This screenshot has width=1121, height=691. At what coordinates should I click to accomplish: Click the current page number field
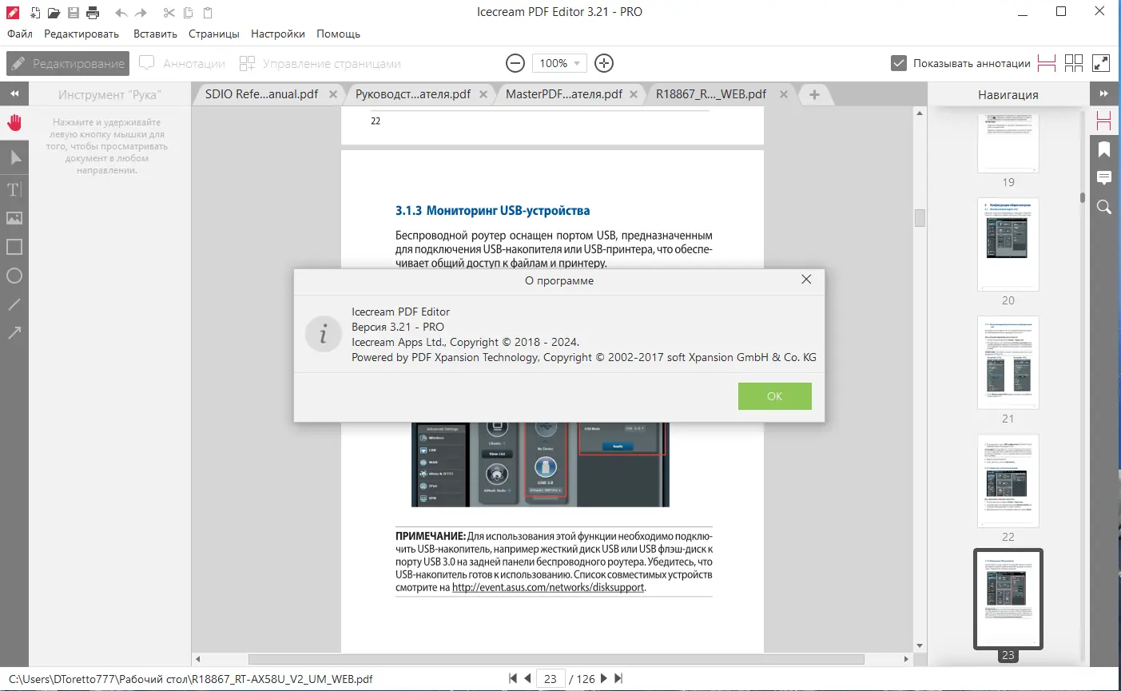coord(551,678)
